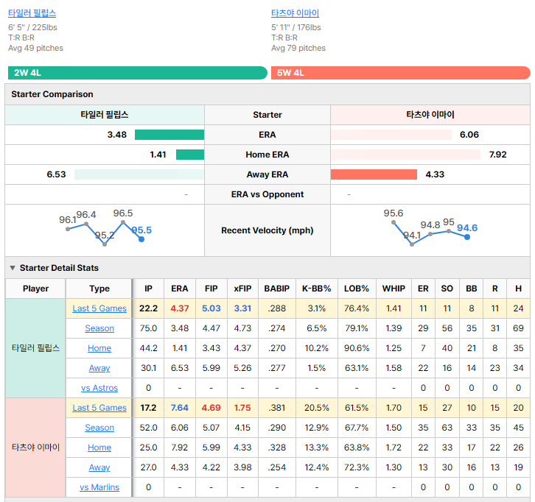Click the 95.6 velocity chart label
Screen dimensions: 535x502
coord(393,213)
